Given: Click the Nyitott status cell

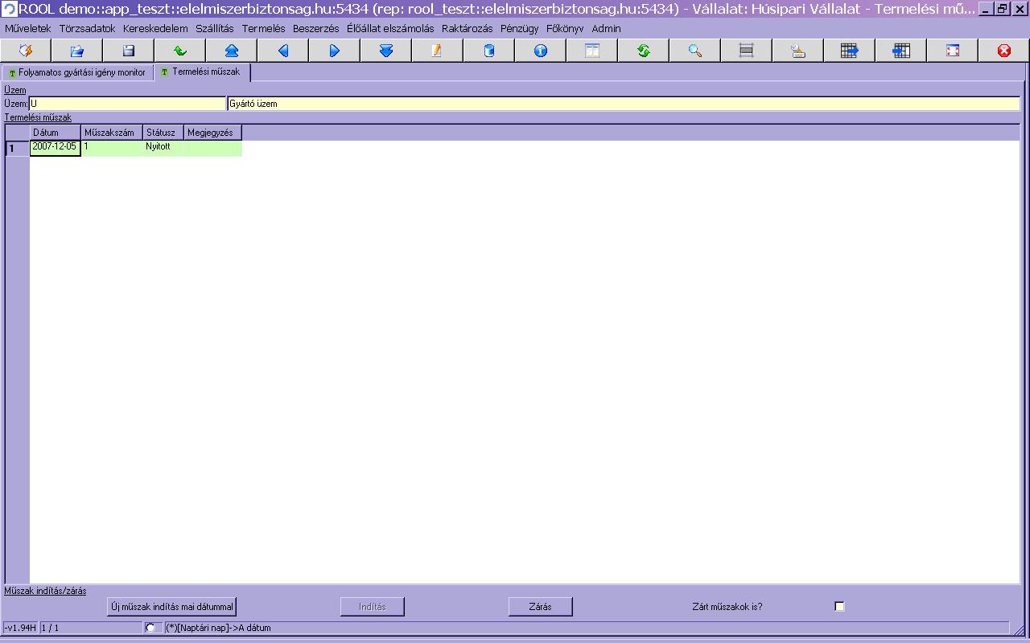Looking at the screenshot, I should tap(164, 148).
